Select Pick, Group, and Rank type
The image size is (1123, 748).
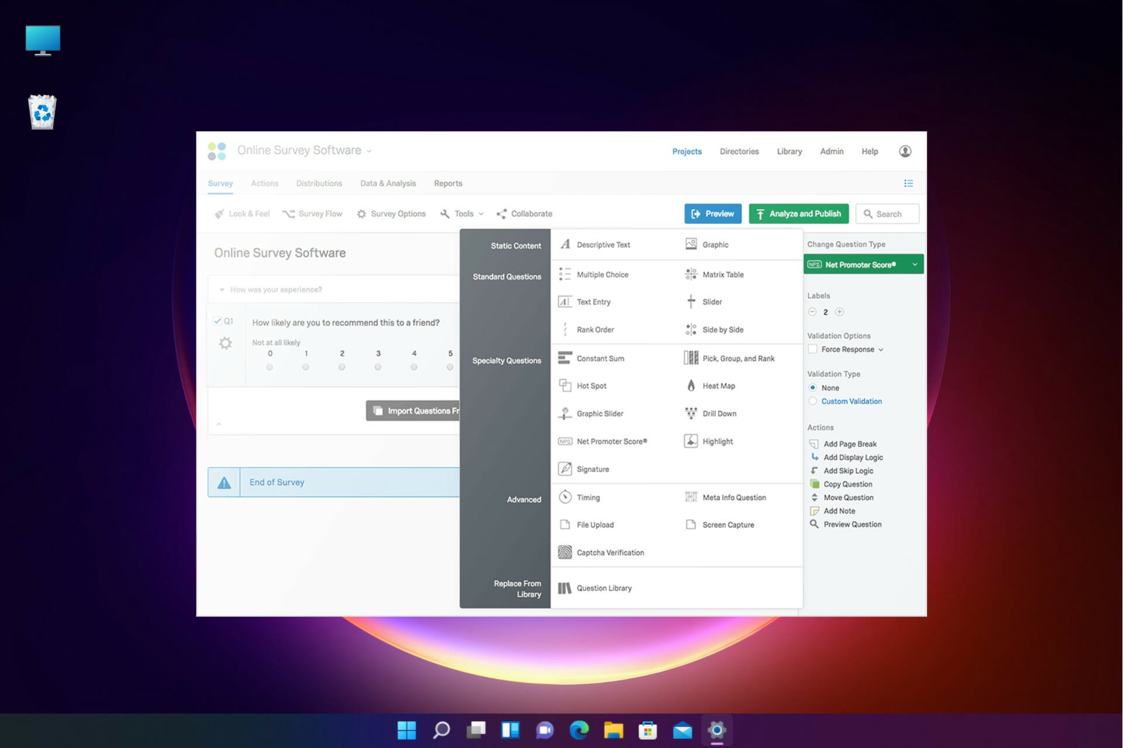[x=729, y=358]
